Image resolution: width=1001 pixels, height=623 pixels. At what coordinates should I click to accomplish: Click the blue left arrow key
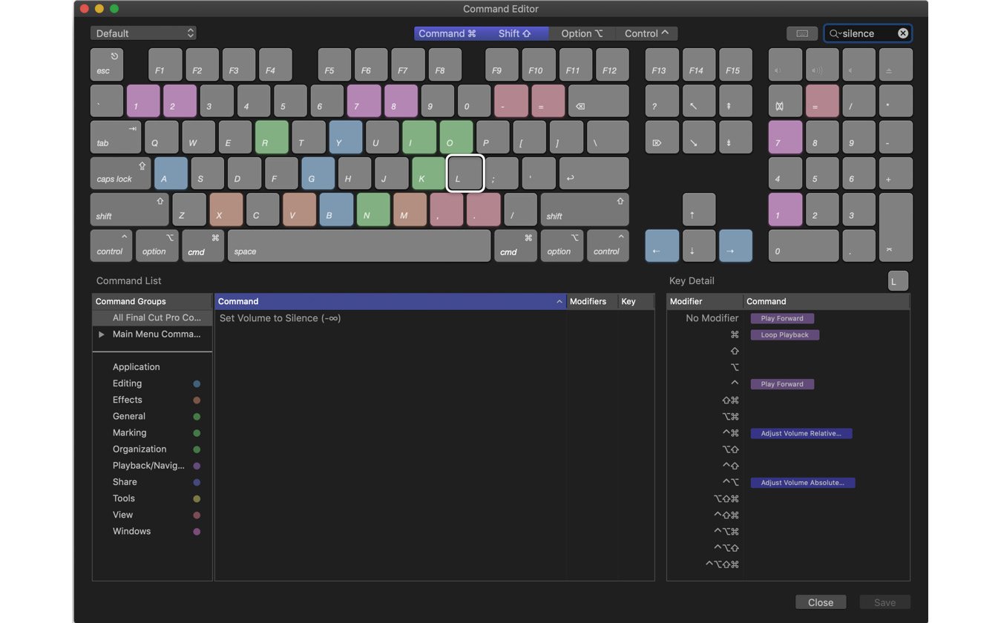click(662, 246)
